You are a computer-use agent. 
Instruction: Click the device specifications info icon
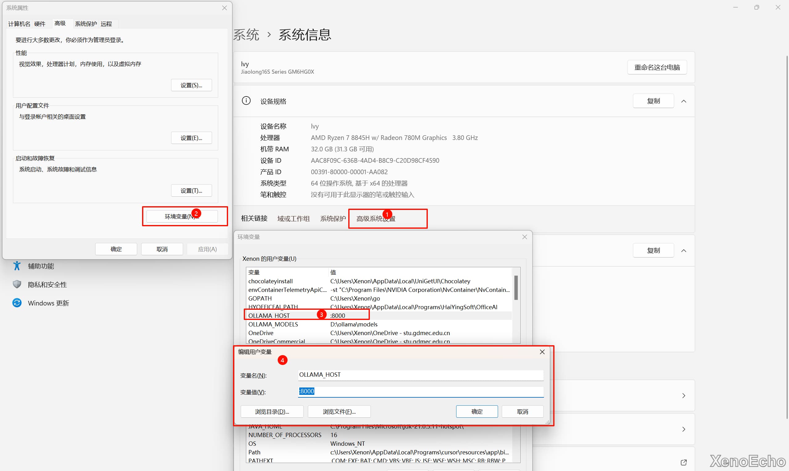246,101
